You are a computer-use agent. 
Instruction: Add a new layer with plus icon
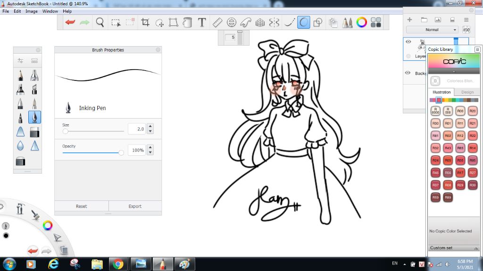(x=409, y=20)
